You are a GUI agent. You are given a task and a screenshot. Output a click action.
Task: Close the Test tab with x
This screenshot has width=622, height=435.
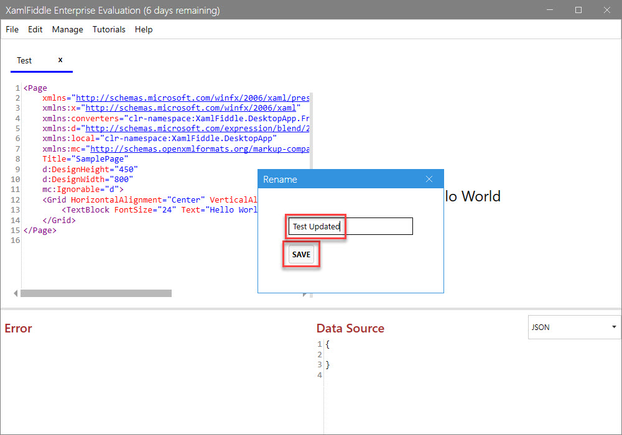point(60,60)
